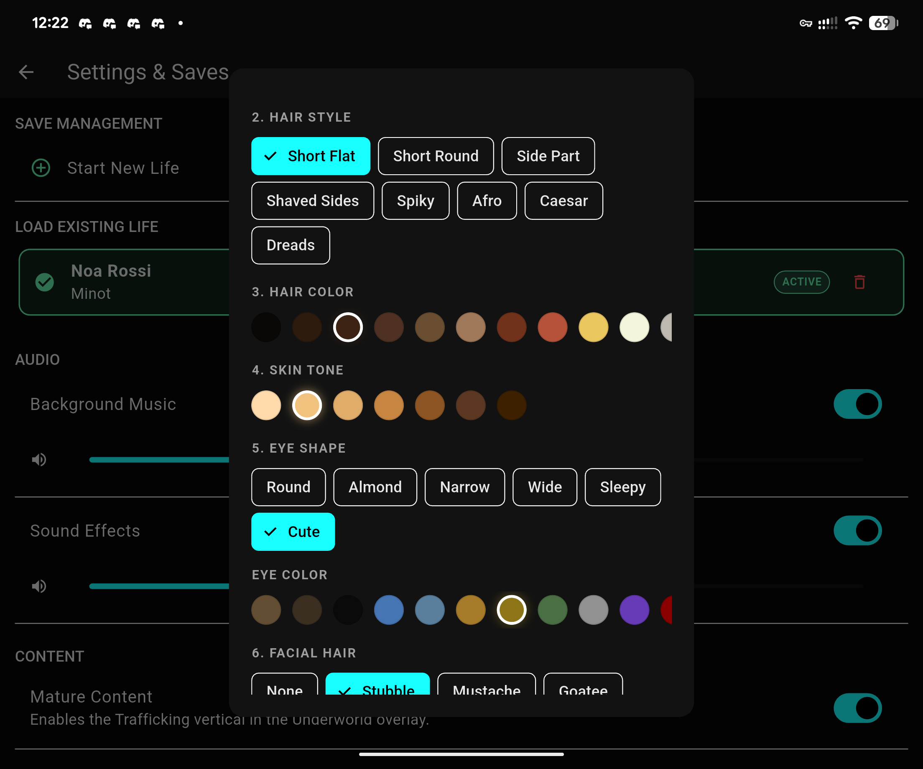
Task: Choose the purple eye color swatch
Action: click(x=634, y=610)
